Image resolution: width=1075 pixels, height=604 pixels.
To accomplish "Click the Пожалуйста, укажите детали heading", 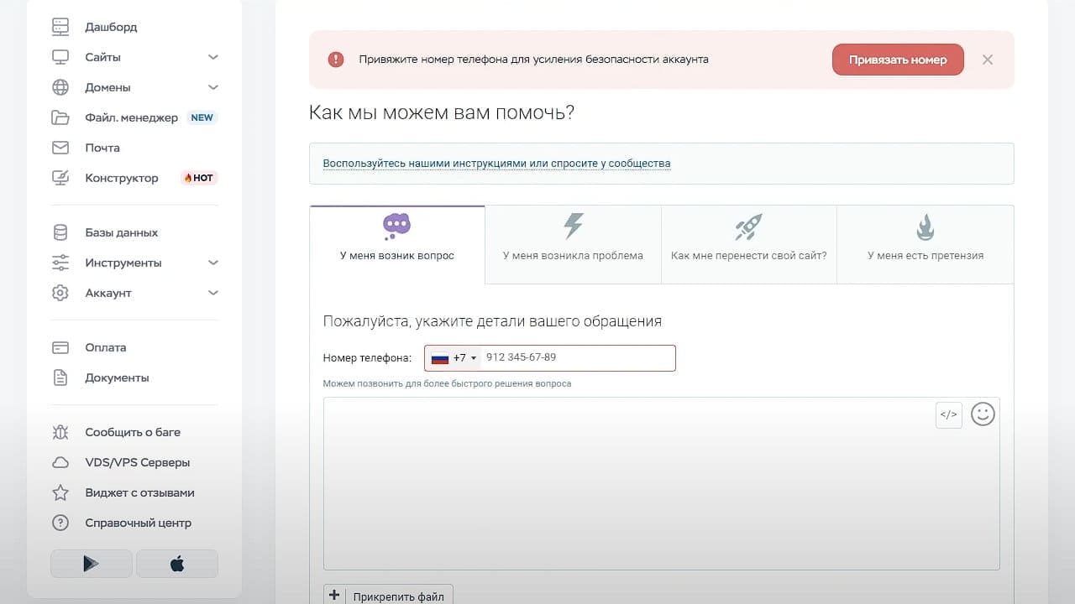I will click(492, 321).
